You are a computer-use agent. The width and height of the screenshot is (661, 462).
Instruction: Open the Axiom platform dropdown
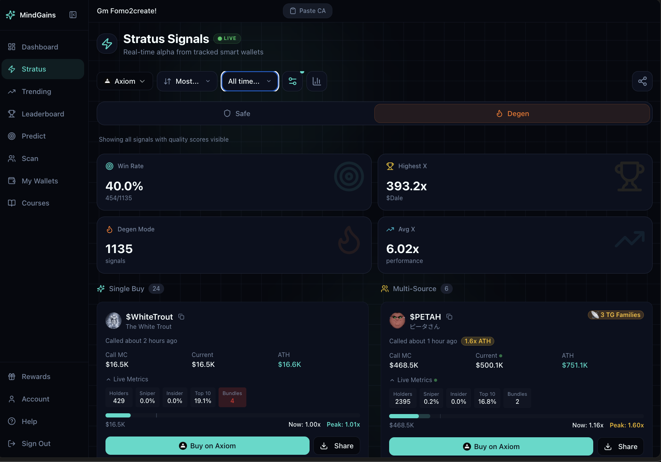tap(125, 81)
